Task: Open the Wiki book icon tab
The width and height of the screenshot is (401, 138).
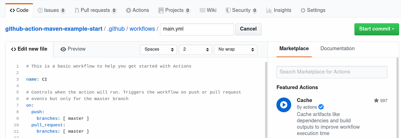Action: (208, 10)
